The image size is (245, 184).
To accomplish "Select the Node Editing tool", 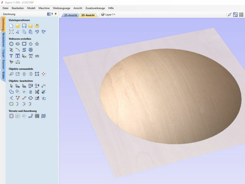I will tap(18, 86).
